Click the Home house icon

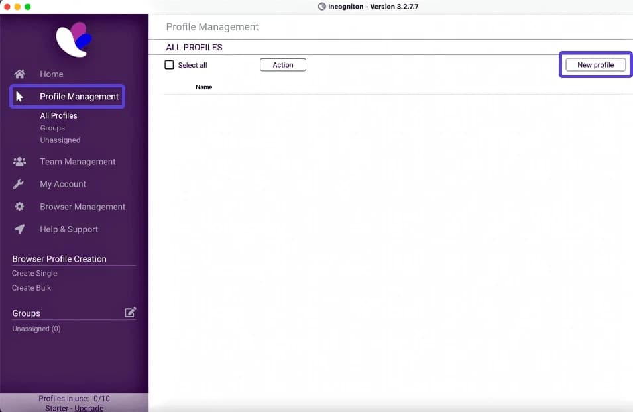click(x=20, y=74)
